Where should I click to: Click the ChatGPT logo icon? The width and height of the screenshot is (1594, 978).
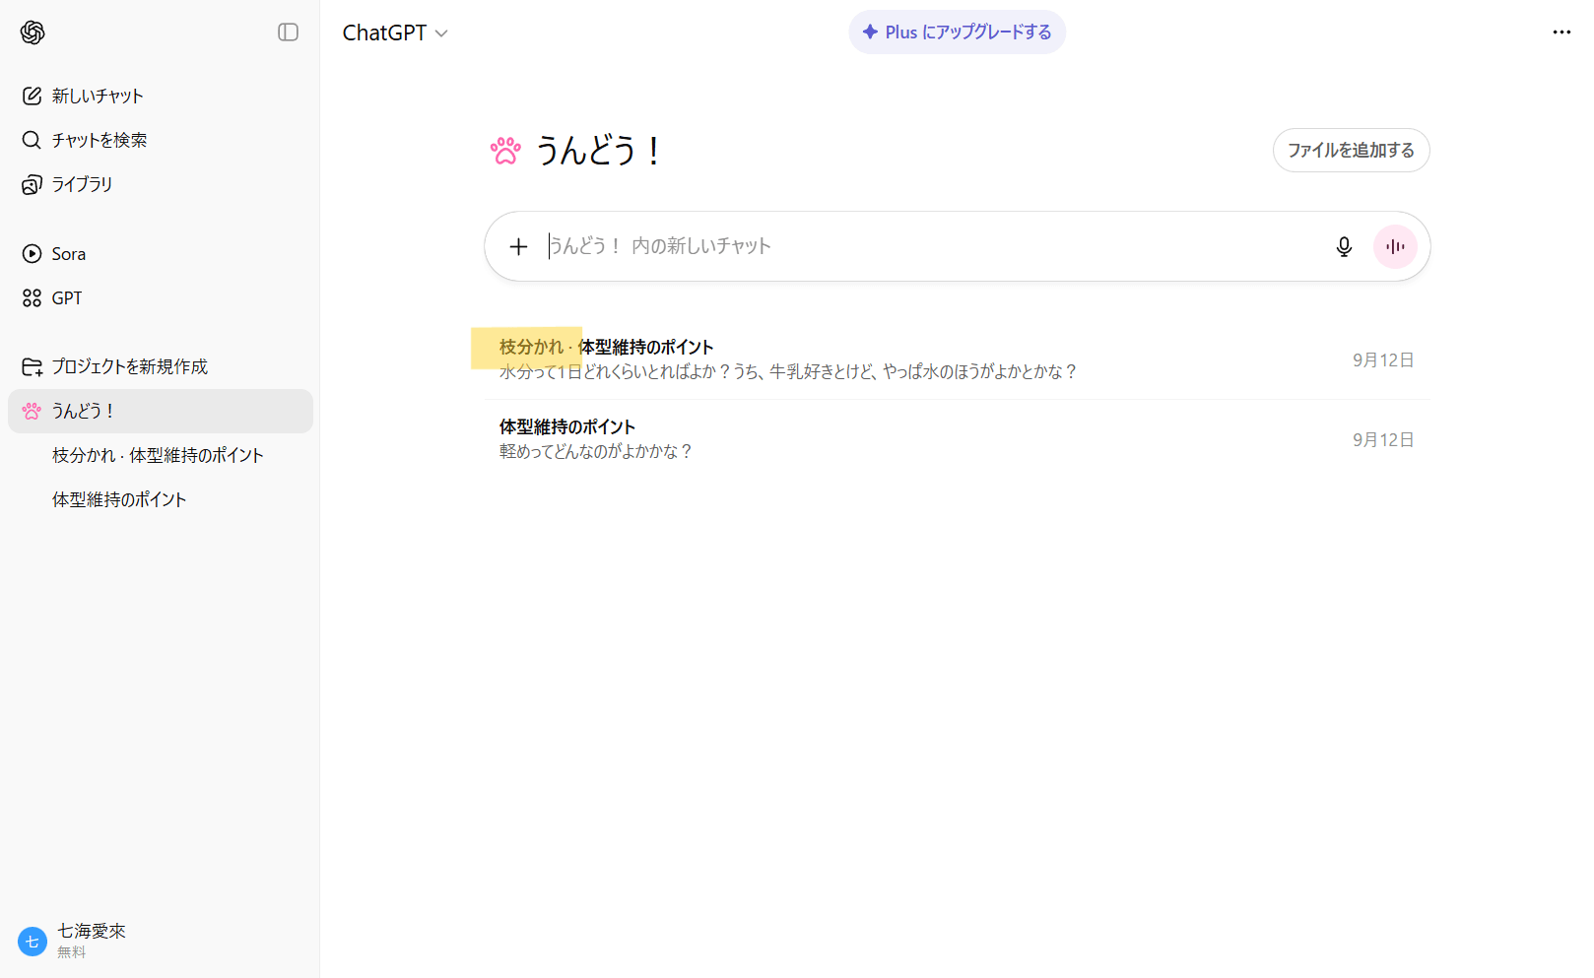coord(33,33)
